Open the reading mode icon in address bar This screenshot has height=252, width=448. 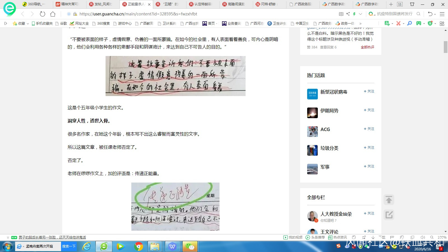pyautogui.click(x=341, y=14)
